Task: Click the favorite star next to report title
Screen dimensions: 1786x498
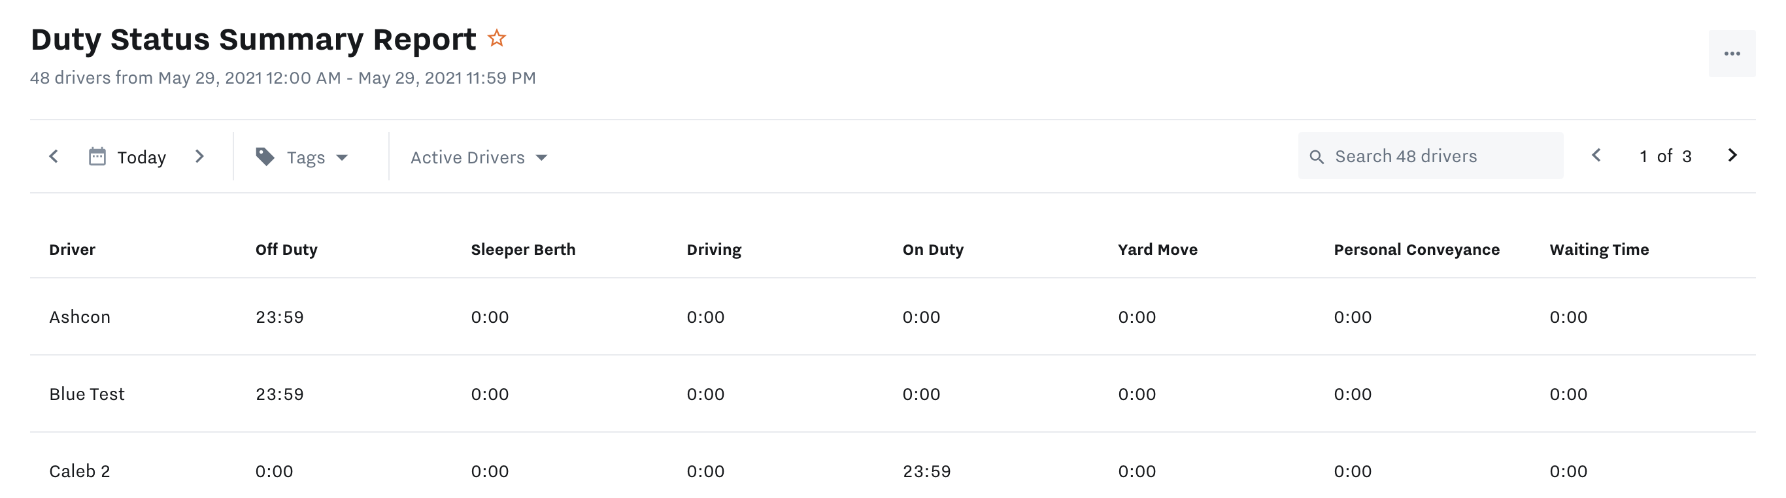Action: (496, 38)
